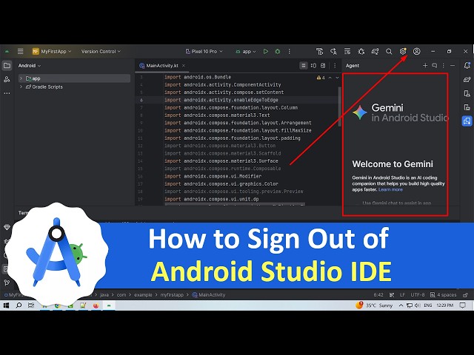Open Windows taskbar search
This screenshot has height=355, width=474.
tap(19, 305)
